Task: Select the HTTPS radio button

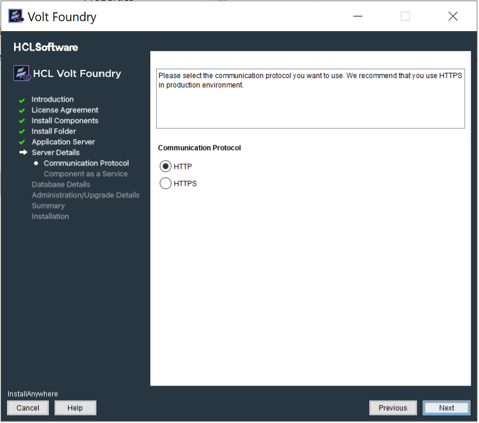Action: pyautogui.click(x=166, y=184)
